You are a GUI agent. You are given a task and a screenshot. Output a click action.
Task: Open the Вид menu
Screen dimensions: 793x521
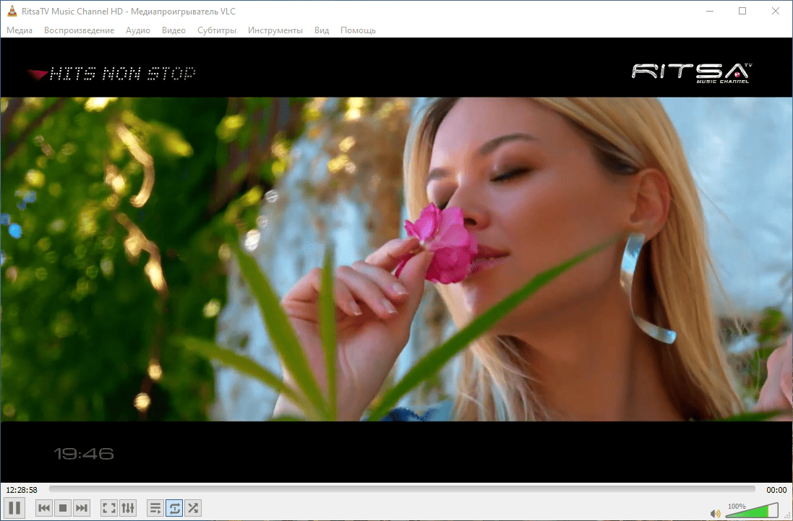click(322, 30)
